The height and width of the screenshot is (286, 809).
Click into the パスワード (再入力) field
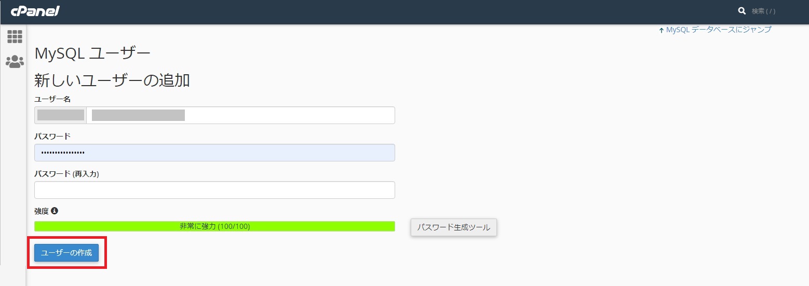point(214,190)
